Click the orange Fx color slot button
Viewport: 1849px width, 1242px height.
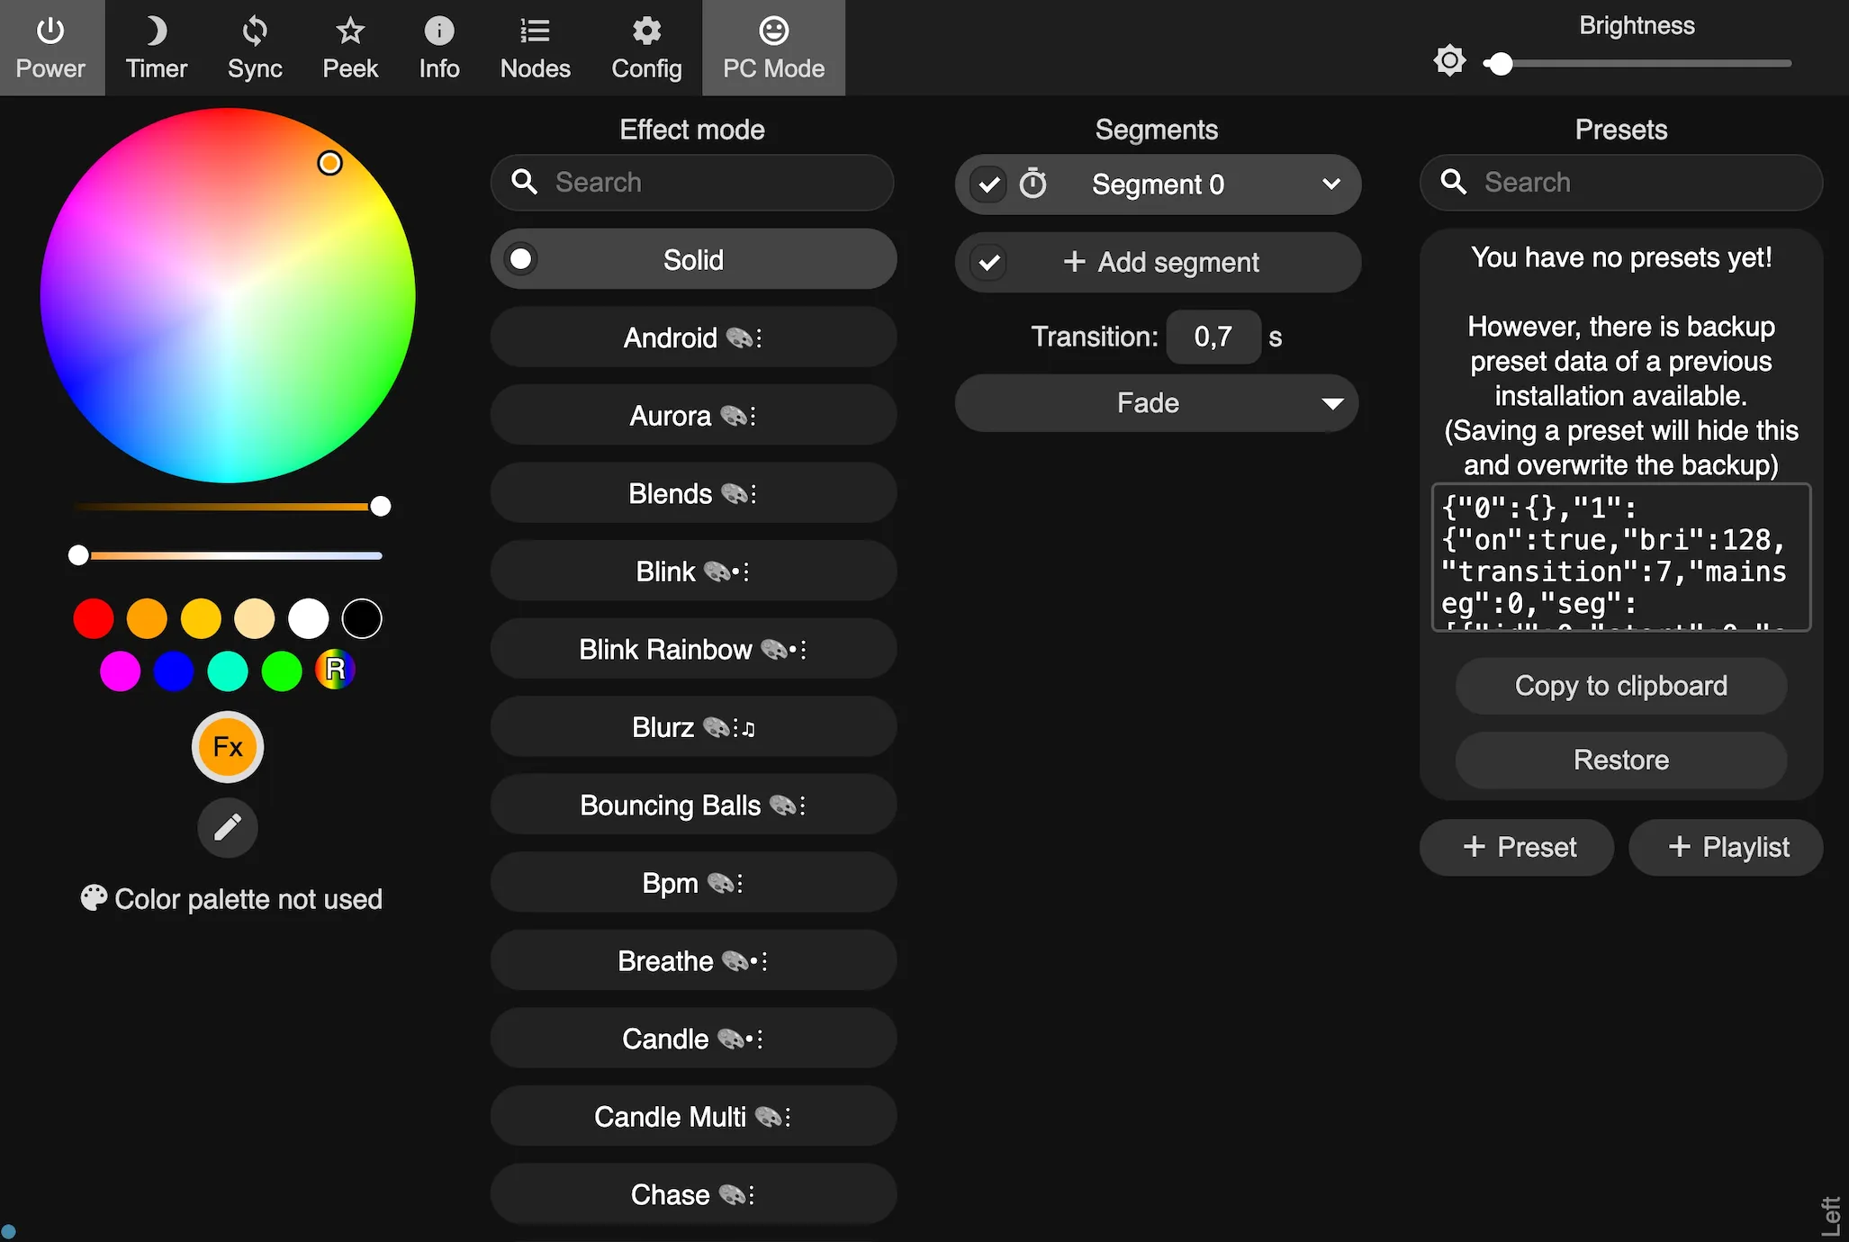(x=228, y=747)
